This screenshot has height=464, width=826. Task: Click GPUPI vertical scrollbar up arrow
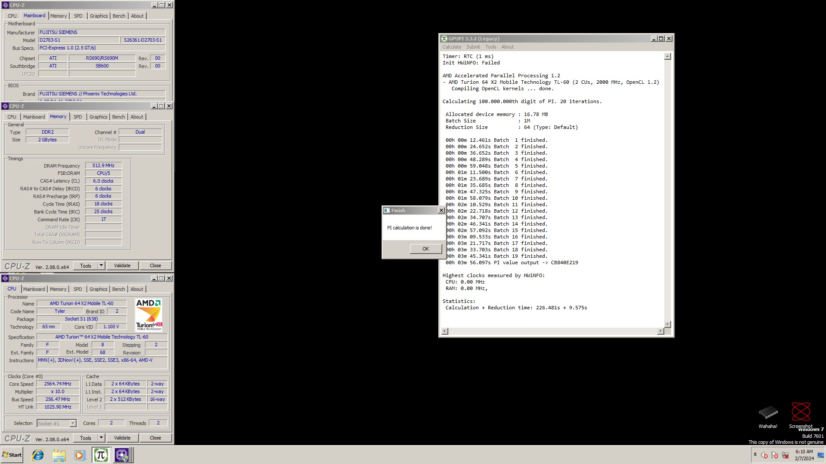pos(668,57)
